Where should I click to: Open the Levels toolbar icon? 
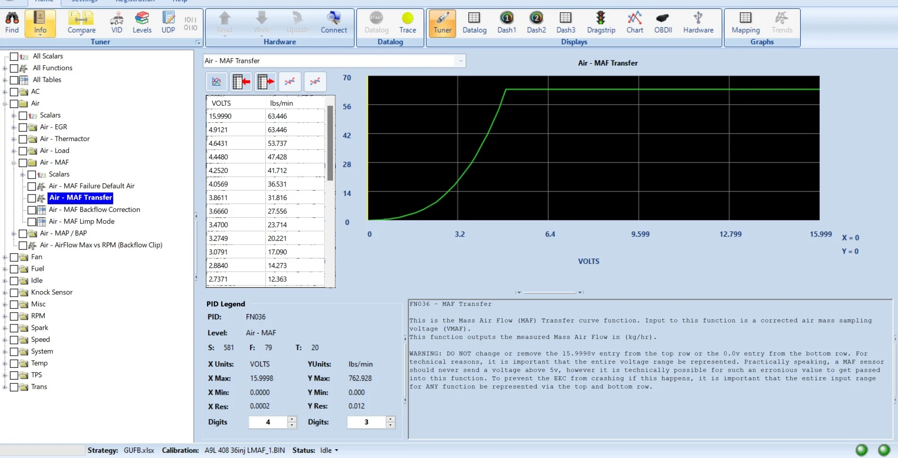coord(142,23)
